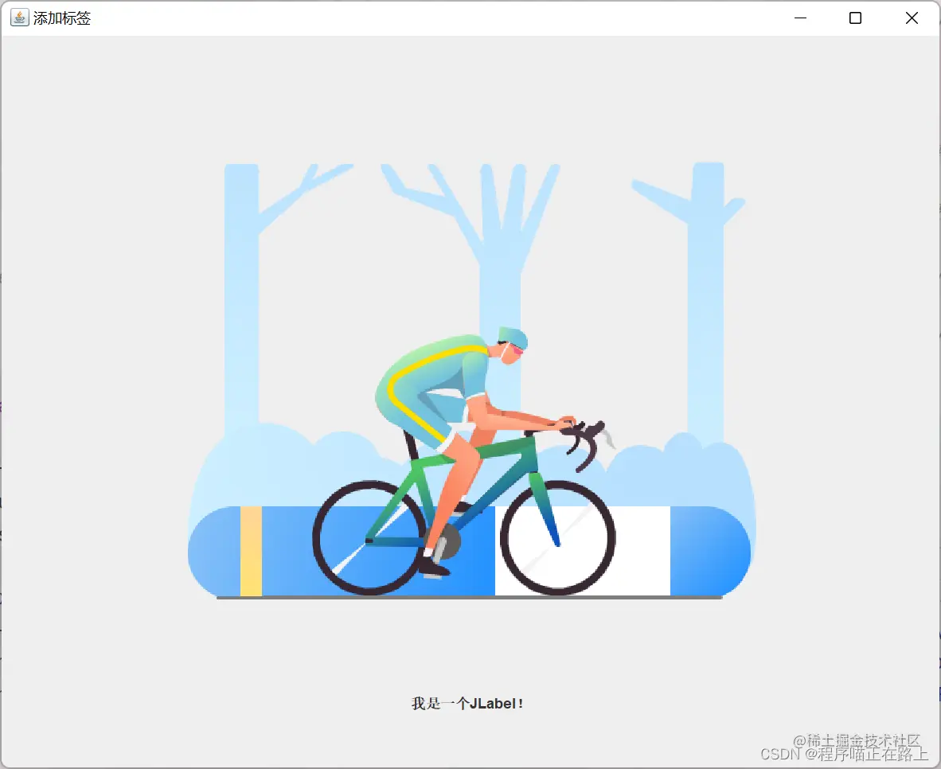Click the CSDN watermark text
This screenshot has width=941, height=769.
coord(781,754)
